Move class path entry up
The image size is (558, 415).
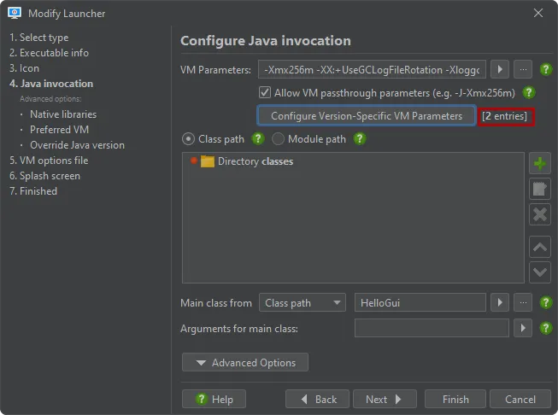pos(540,247)
